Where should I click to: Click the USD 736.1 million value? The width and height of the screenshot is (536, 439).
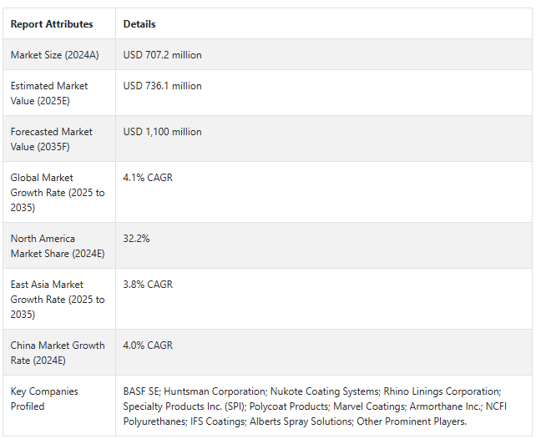tap(162, 86)
